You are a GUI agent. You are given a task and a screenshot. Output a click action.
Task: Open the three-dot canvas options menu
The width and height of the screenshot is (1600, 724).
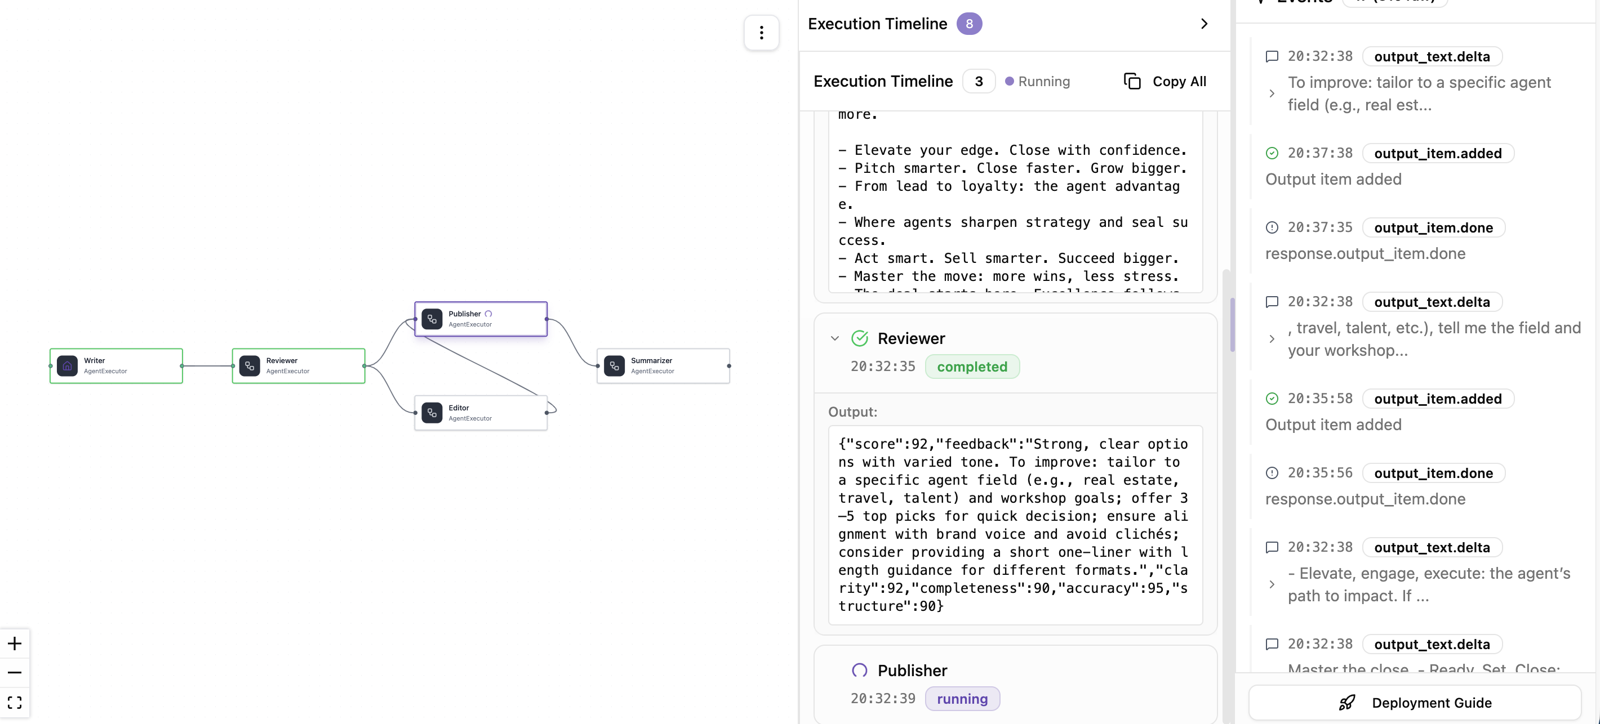point(762,33)
